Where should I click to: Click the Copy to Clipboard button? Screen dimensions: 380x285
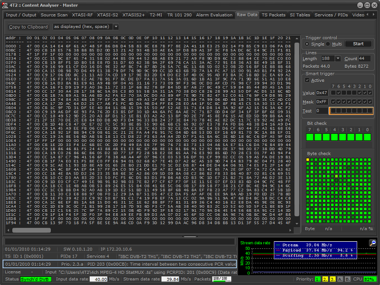(28, 27)
